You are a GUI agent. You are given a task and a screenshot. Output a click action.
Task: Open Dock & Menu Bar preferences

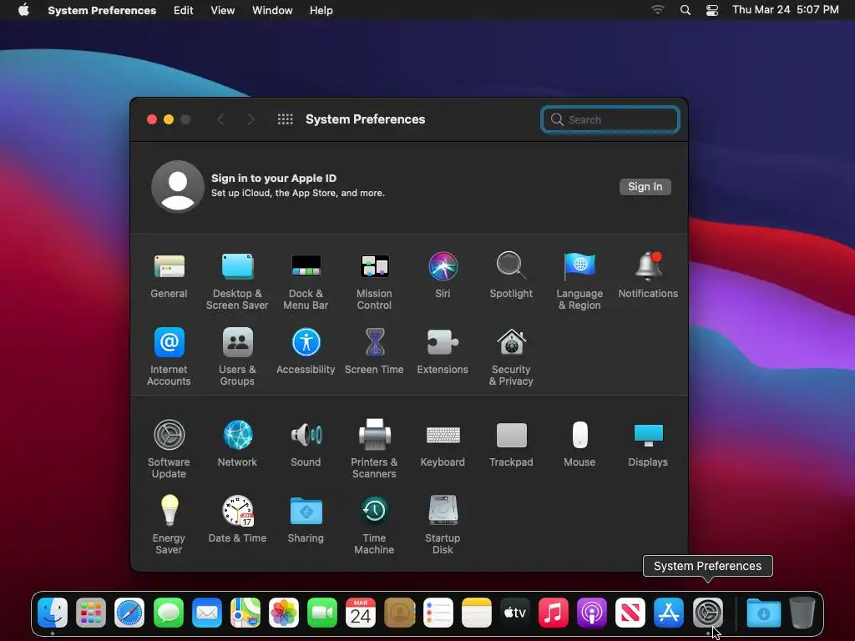pos(306,281)
